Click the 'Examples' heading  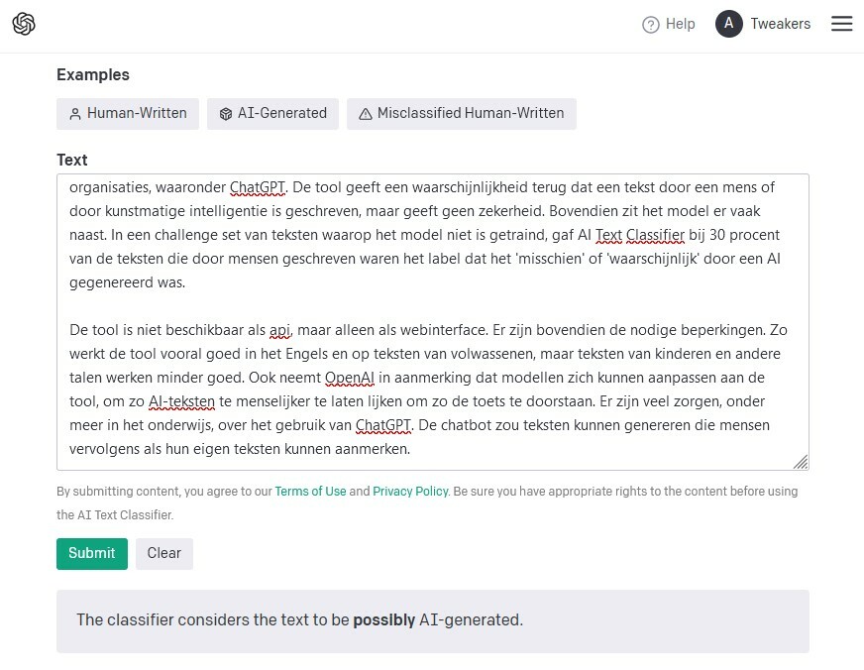tap(93, 75)
